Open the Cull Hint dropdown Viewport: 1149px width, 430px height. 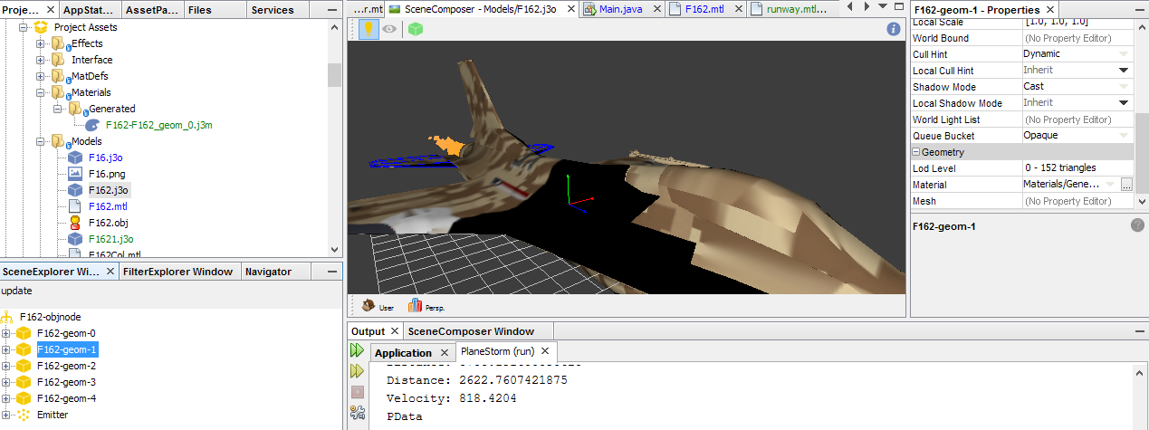click(1124, 53)
